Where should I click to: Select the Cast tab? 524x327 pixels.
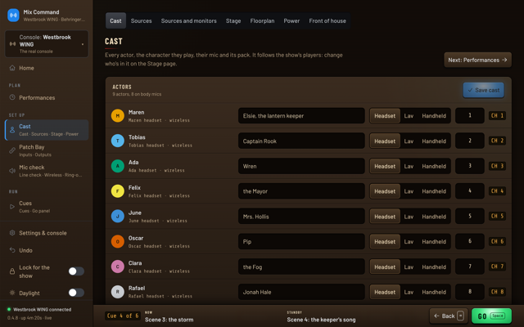tap(115, 20)
